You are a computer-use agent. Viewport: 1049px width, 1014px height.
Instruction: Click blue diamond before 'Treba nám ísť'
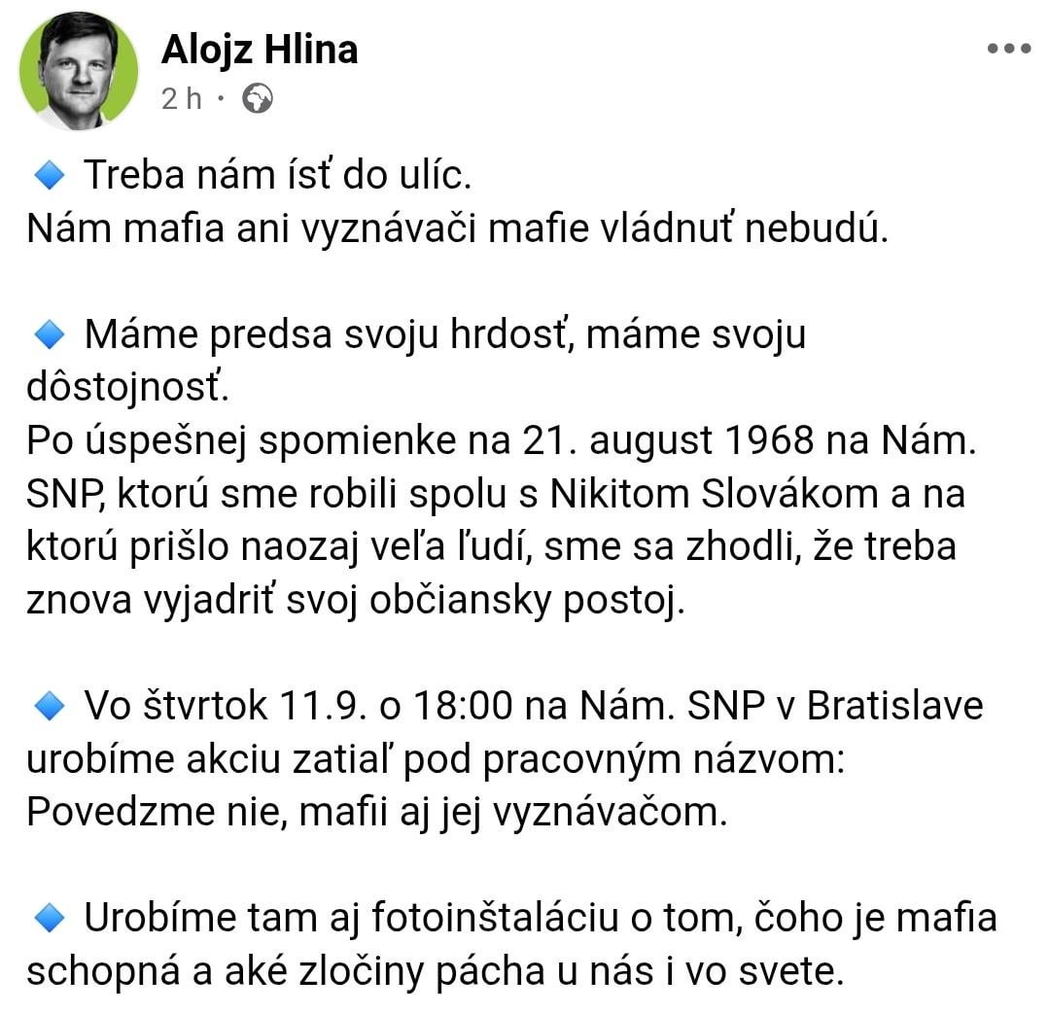pyautogui.click(x=50, y=176)
